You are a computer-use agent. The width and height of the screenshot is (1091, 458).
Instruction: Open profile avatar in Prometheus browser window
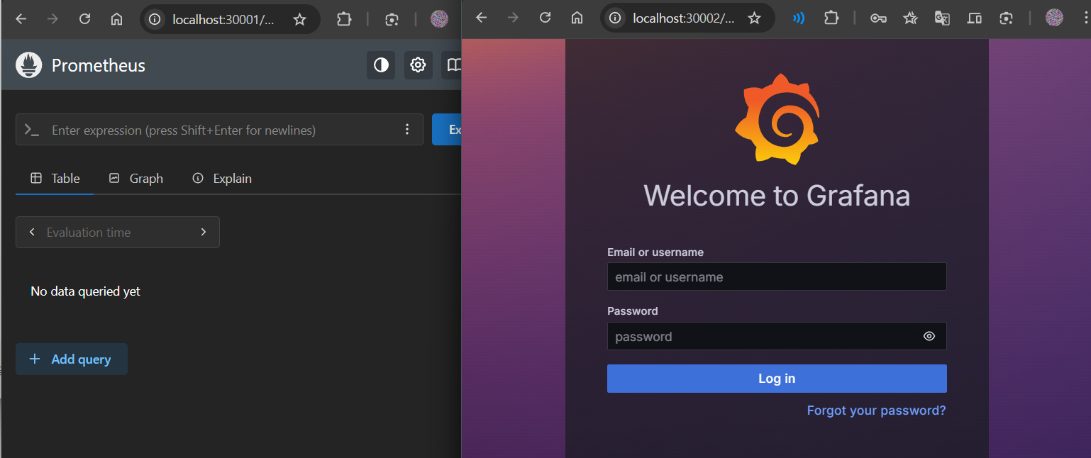point(440,19)
